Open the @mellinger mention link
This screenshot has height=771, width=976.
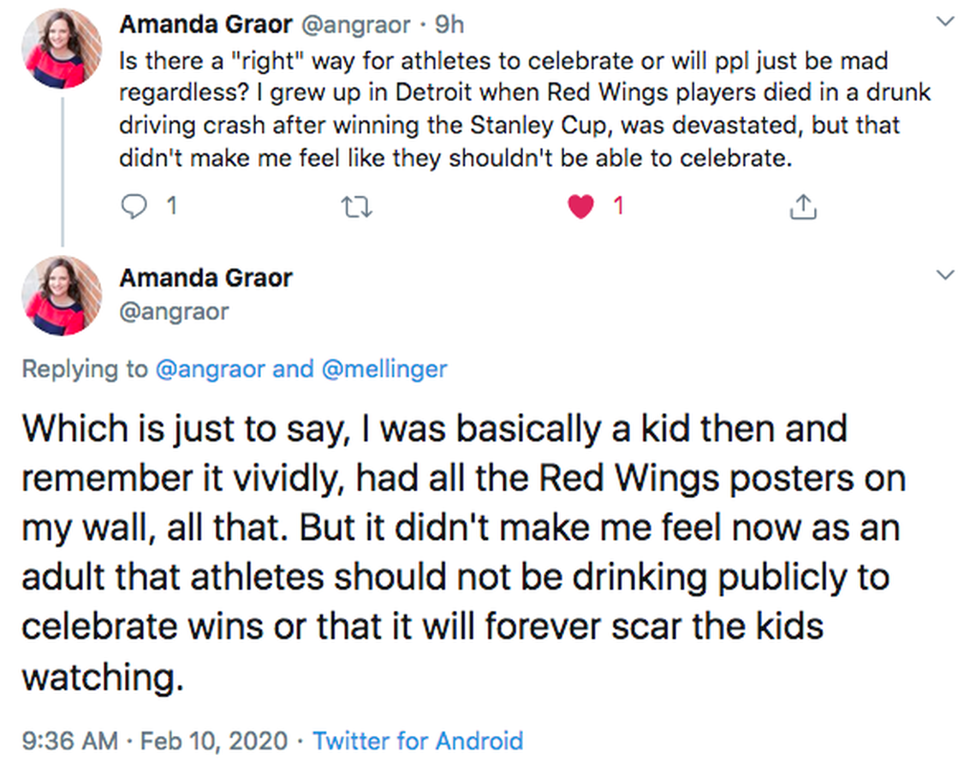[x=384, y=369]
